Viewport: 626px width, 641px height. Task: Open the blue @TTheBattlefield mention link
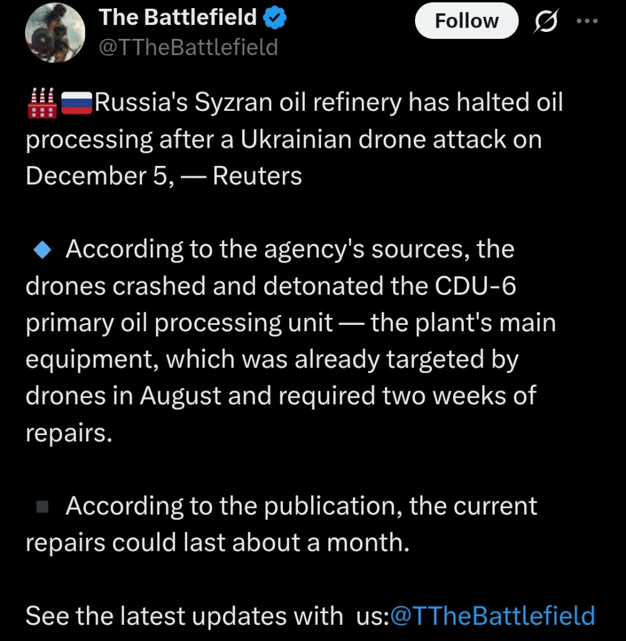pos(492,615)
